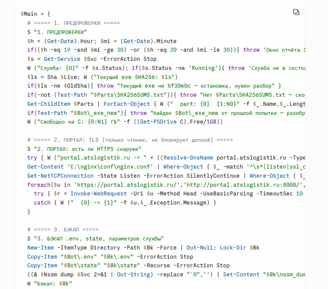The width and height of the screenshot is (328, 289).
Task: Select the line Copy-Item "$Bot\.env"
Action: pyautogui.click(x=110, y=256)
